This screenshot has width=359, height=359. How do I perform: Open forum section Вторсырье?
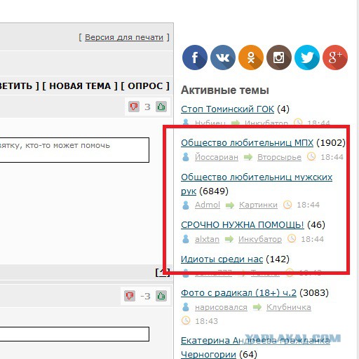279,157
